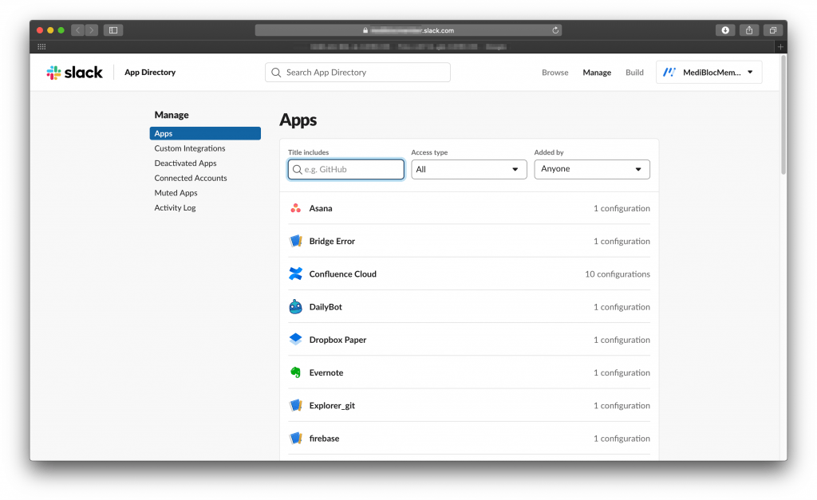Expand the Access type dropdown

tap(469, 169)
